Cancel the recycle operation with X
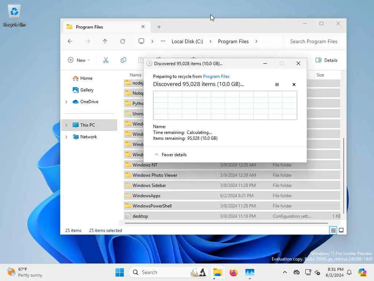Viewport: 374px width, 281px height. click(x=294, y=85)
